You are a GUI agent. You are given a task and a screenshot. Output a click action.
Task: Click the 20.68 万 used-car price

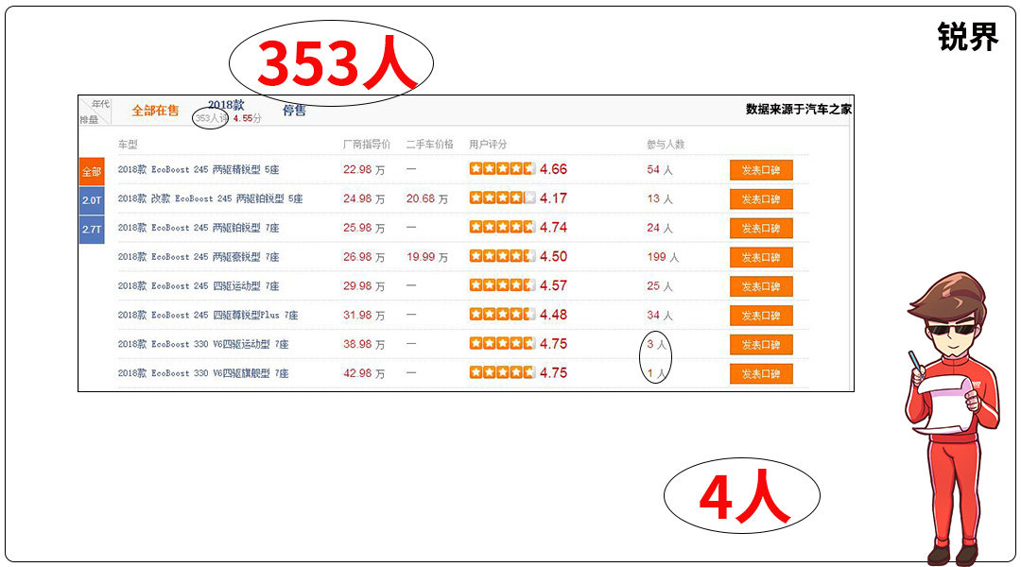[426, 199]
